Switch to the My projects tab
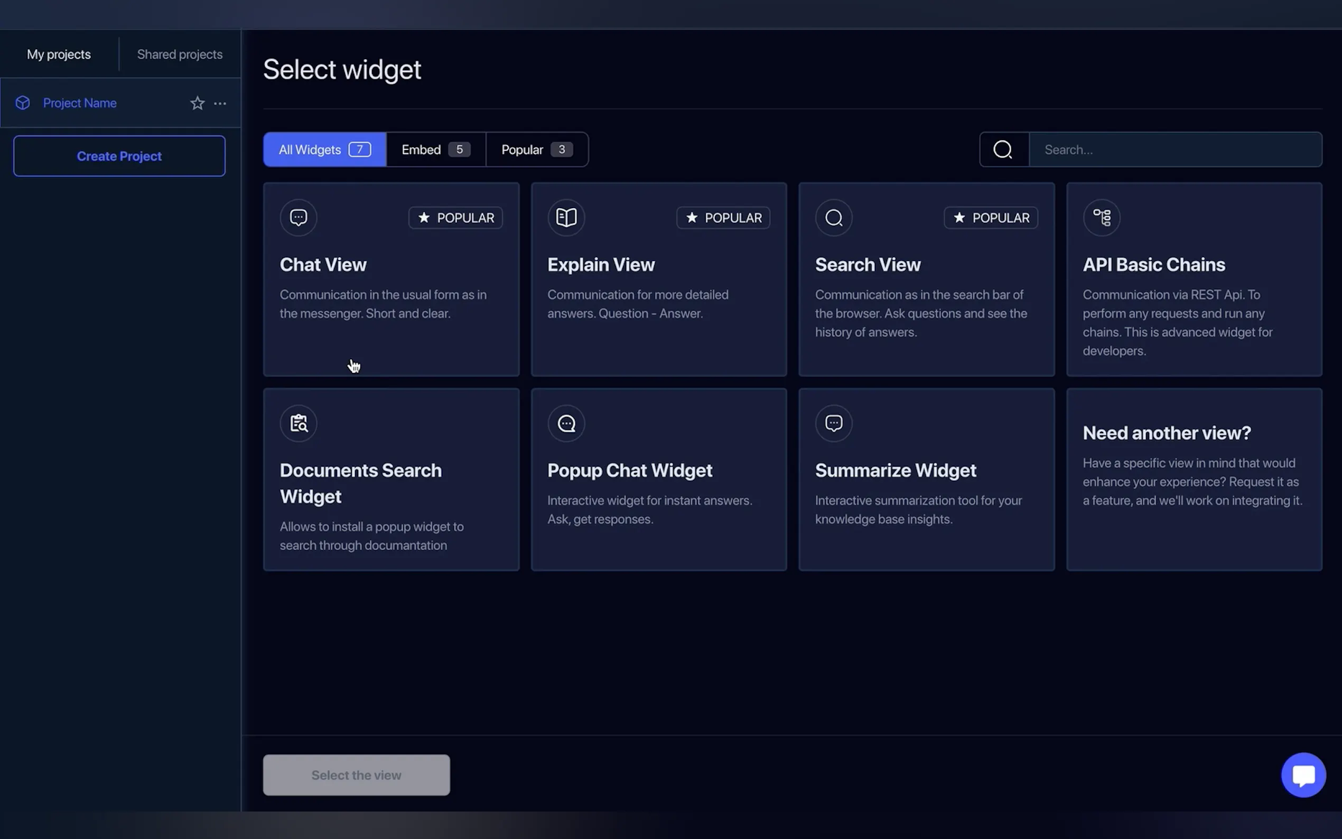The width and height of the screenshot is (1342, 839). 59,54
